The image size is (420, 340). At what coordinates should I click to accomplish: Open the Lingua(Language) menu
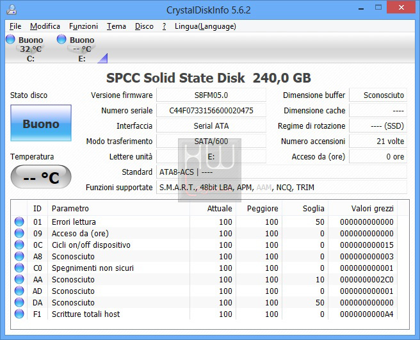click(206, 26)
